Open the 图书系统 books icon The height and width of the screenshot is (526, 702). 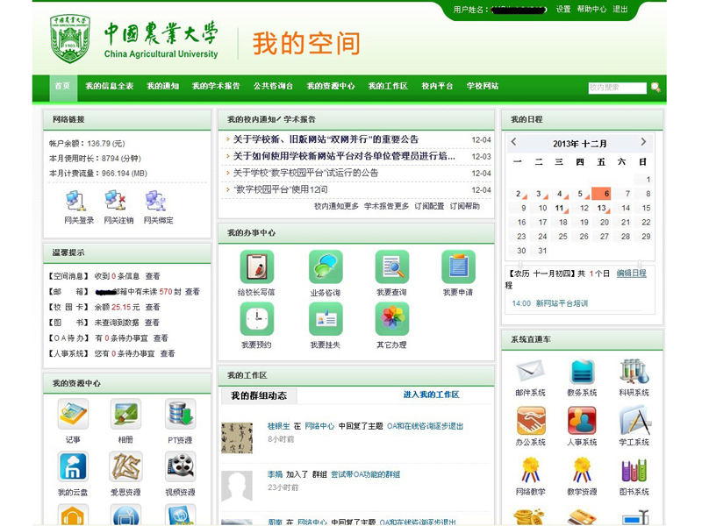[634, 470]
